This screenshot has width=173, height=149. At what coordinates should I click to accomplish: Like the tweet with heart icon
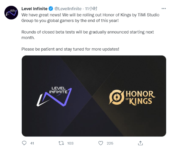click(x=101, y=143)
